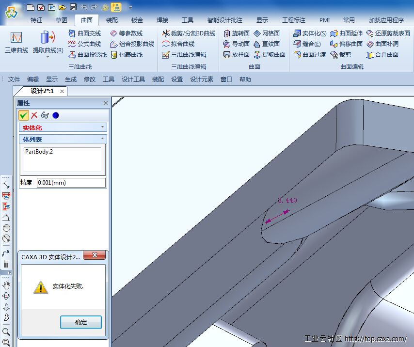Click the 旋转面 revolve surface icon
This screenshot has width=414, height=347.
pyautogui.click(x=237, y=33)
